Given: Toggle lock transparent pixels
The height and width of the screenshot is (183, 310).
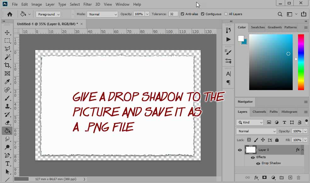Looking at the screenshot, I should [x=249, y=140].
